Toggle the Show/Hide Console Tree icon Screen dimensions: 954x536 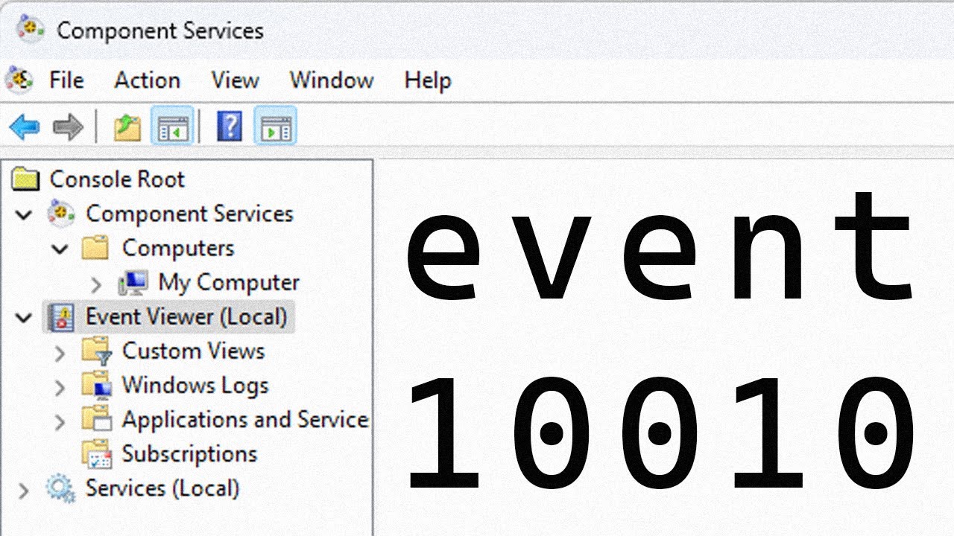point(172,126)
